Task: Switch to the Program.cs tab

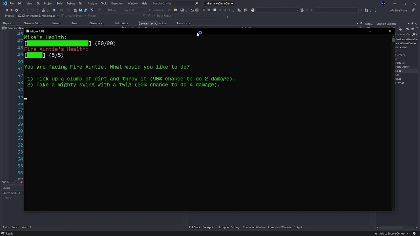Action: 183,24
